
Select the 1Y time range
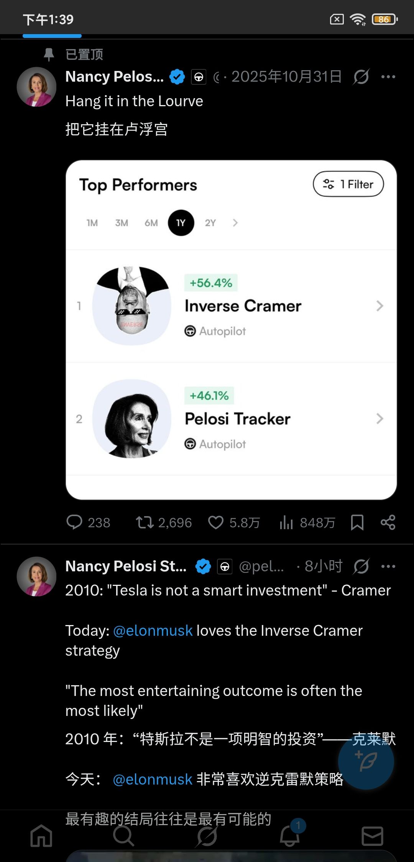181,223
